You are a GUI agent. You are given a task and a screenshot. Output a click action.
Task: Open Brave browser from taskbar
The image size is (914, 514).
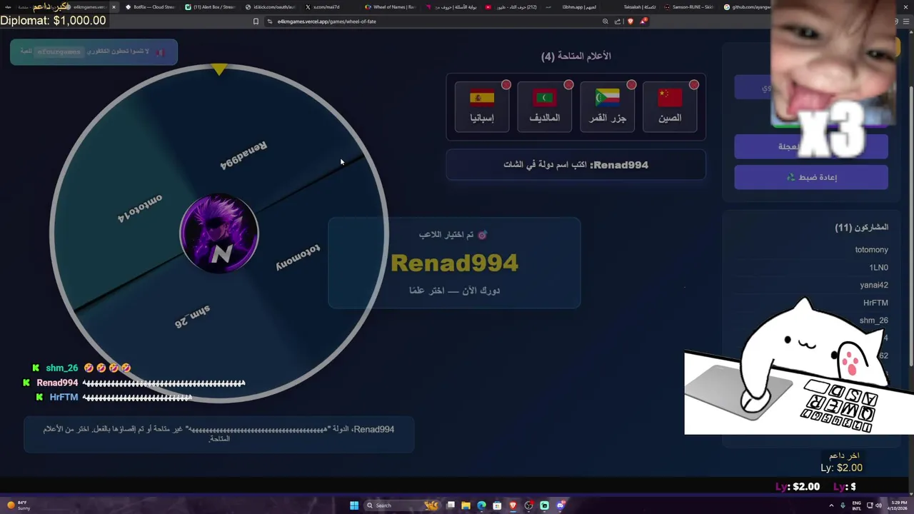(513, 505)
